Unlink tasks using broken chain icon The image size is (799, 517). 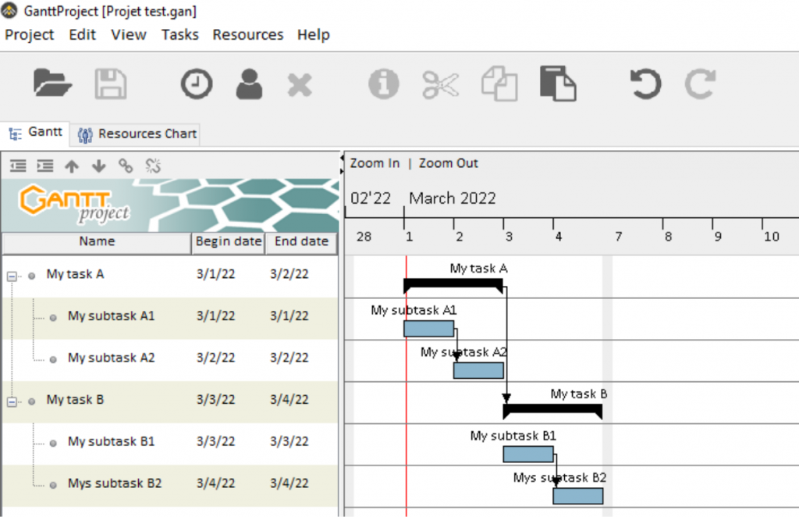point(153,166)
